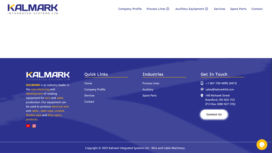
Task: Open the footer Auxiliary industries link
Action: (x=148, y=90)
